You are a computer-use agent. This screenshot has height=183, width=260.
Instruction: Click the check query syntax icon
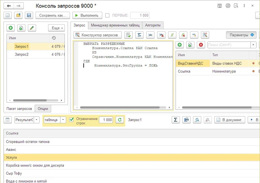[x=128, y=35]
